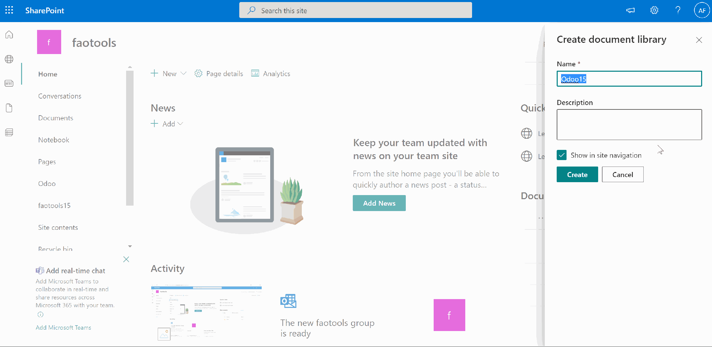This screenshot has width=712, height=347.
Task: Click the Page details label
Action: point(225,74)
